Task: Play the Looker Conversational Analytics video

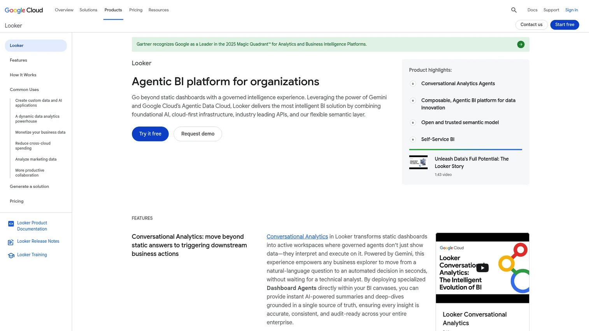Action: (482, 268)
